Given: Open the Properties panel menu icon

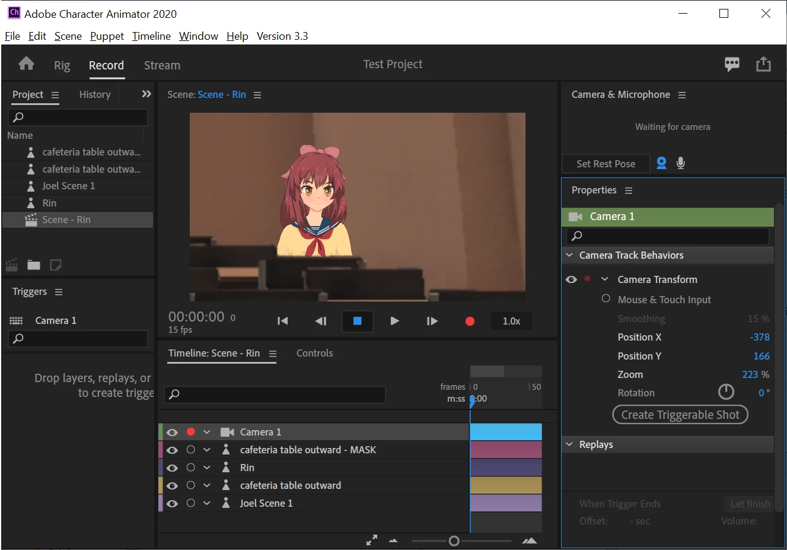Looking at the screenshot, I should click(x=629, y=190).
